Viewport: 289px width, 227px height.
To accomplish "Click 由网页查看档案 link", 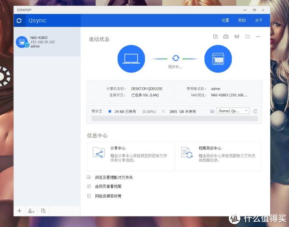I will pos(108,187).
